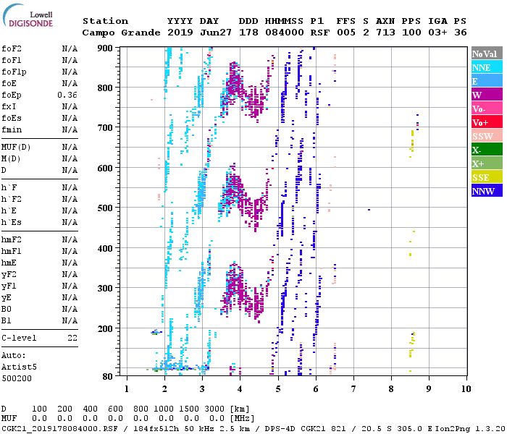507x434 pixels.
Task: Click the P1 value RSF
Action: [320, 33]
